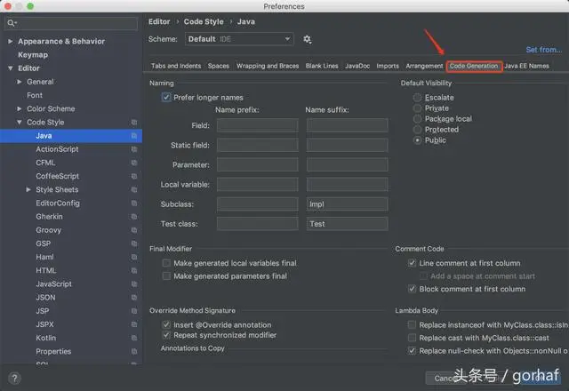Select Public default visibility

(417, 140)
